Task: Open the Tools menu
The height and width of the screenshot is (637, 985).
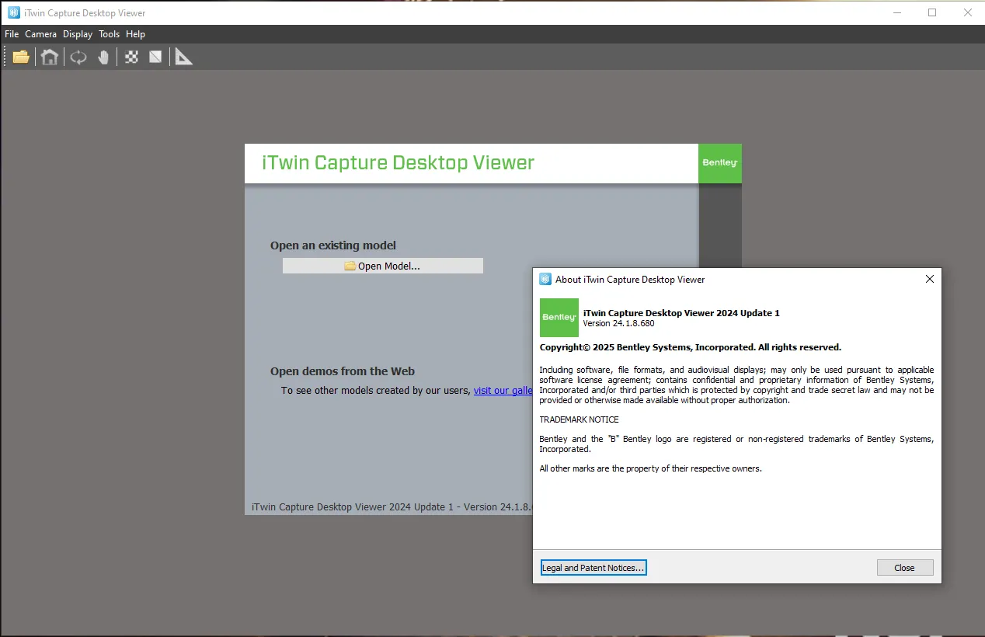Action: coord(110,34)
